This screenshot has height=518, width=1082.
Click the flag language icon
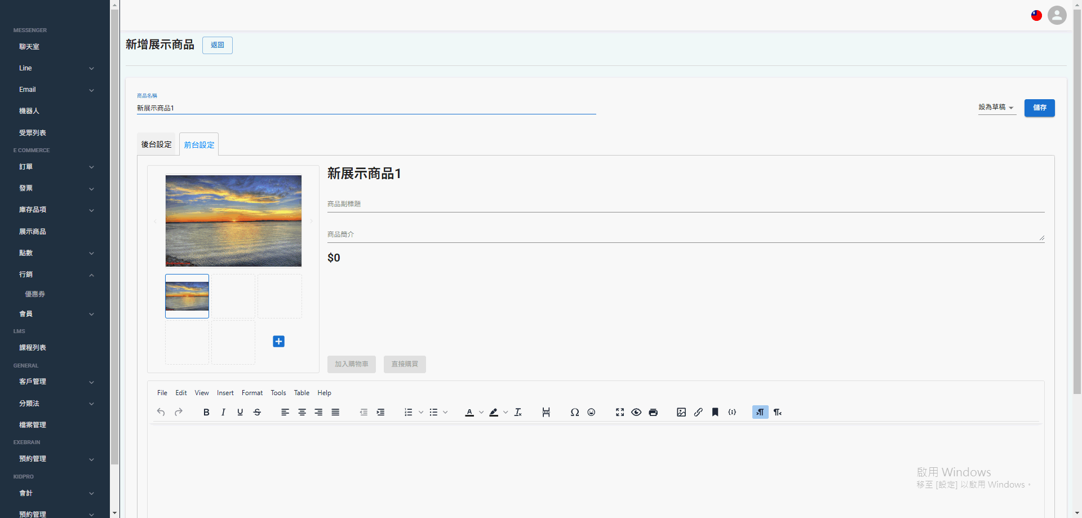1036,16
